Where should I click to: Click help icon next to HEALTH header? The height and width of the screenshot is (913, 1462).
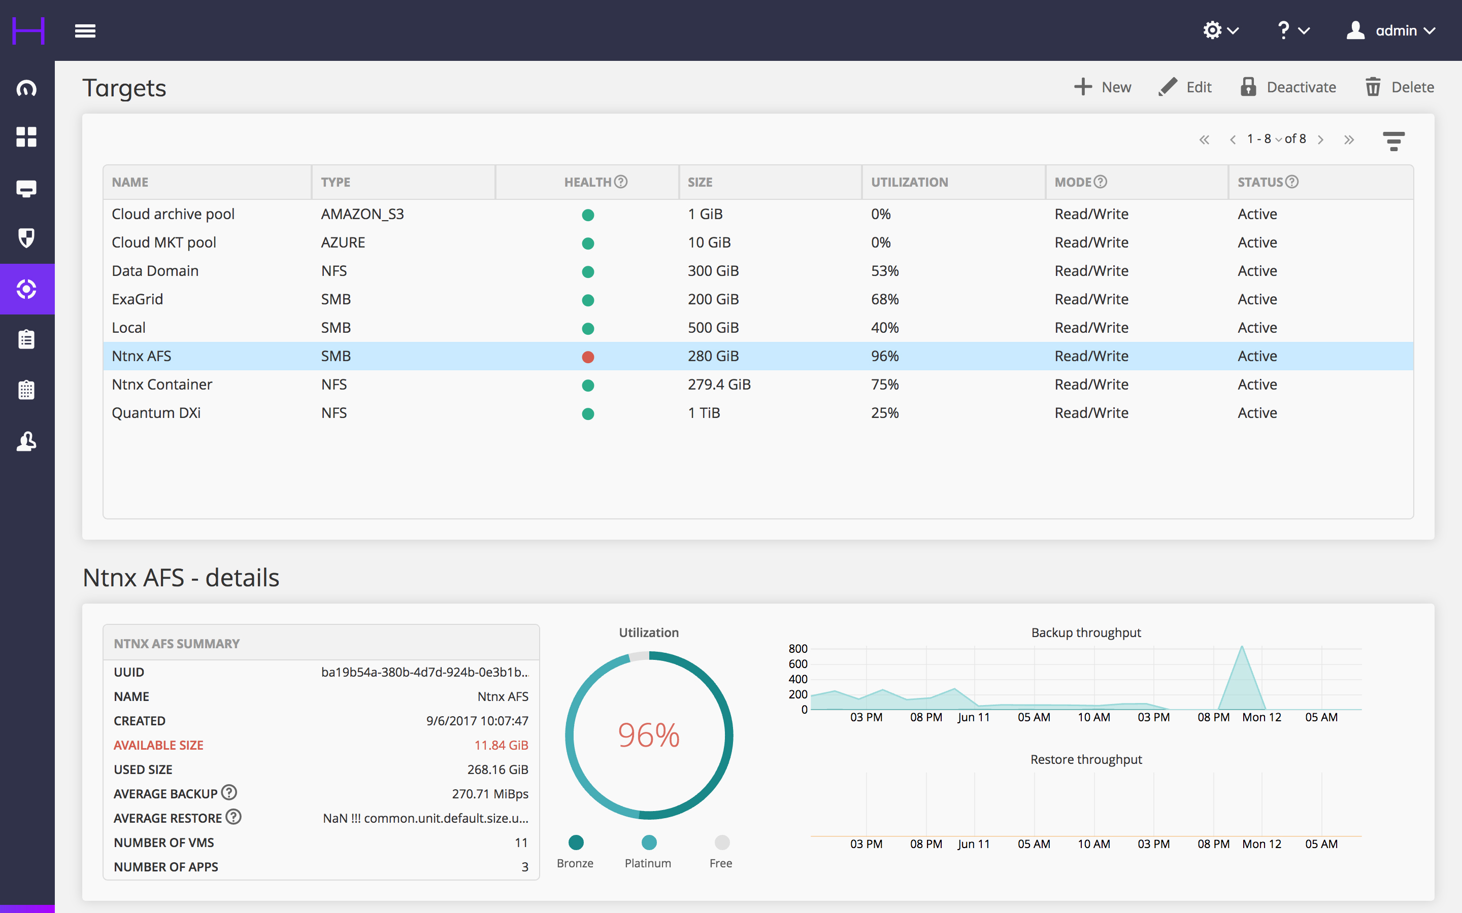pos(620,182)
